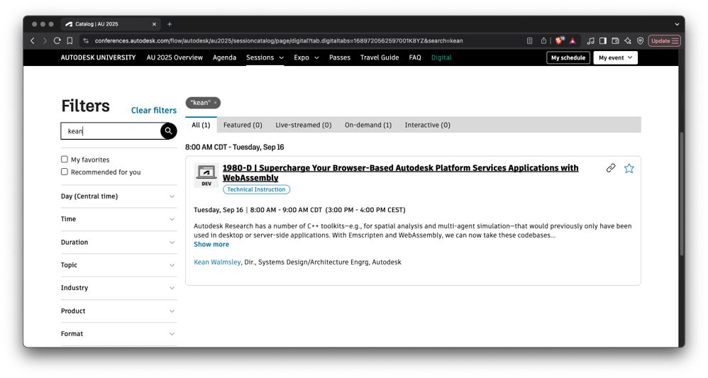708x378 pixels.
Task: Open the My event dropdown
Action: coord(615,57)
